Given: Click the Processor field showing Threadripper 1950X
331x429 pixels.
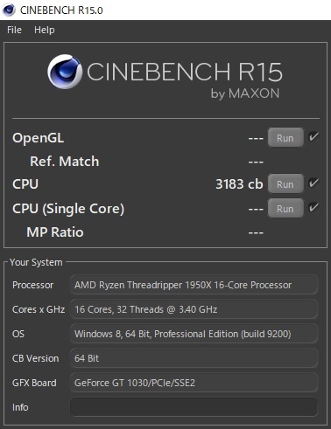Looking at the screenshot, I should click(x=194, y=285).
